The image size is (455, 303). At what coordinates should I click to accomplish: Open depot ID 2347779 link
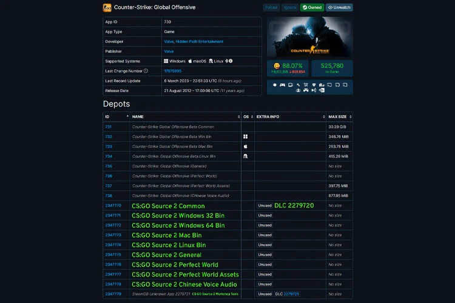point(113,294)
